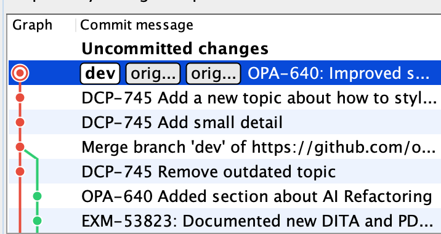The image size is (441, 234).
Task: Click the Graph column header
Action: pos(33,25)
